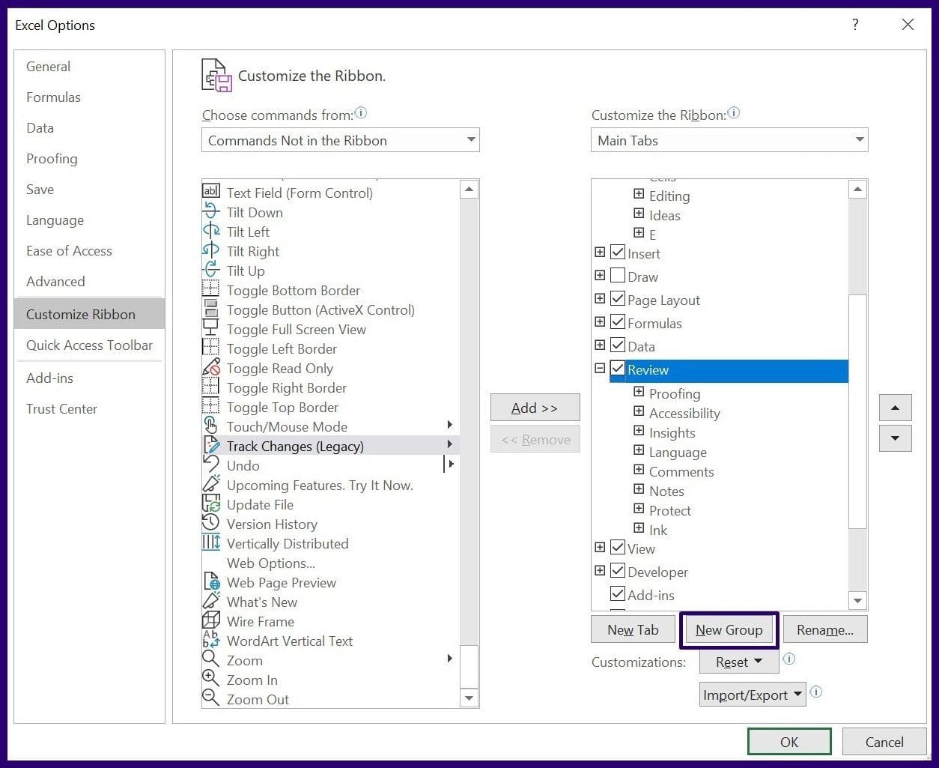Screen dimensions: 939x768
Task: Click the commands list scroll-down arrow
Action: (x=469, y=698)
